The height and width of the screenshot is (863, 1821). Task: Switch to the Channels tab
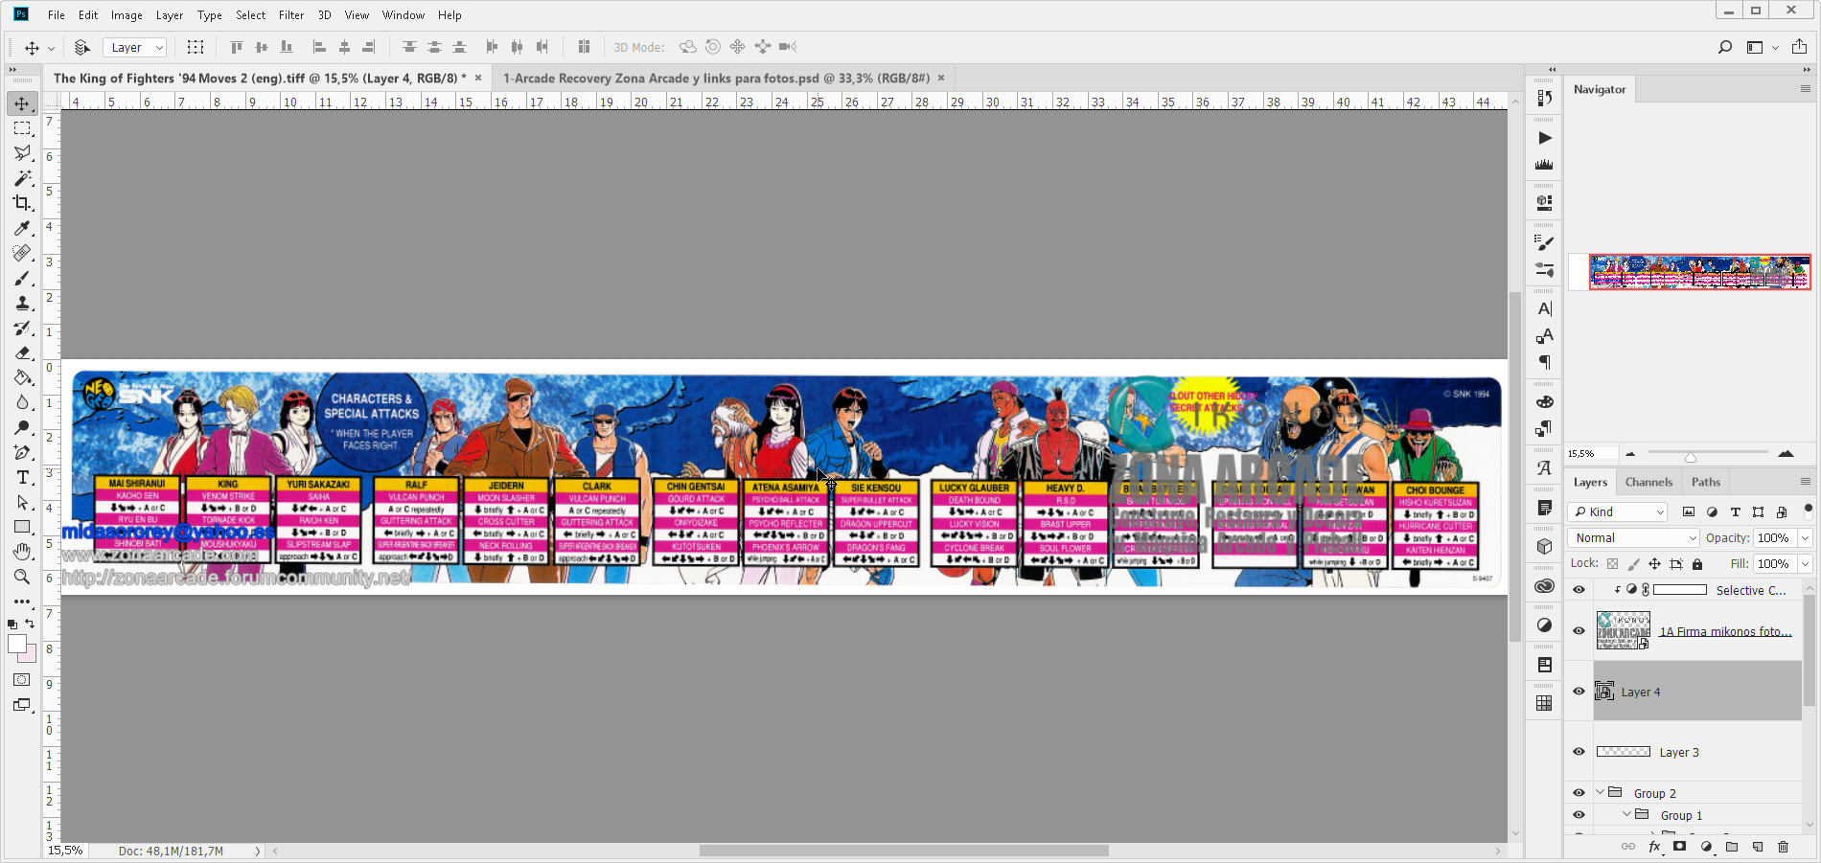[x=1648, y=482]
